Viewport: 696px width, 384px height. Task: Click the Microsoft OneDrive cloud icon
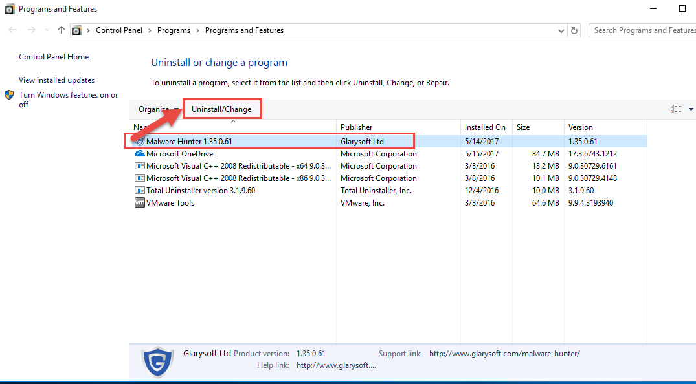pyautogui.click(x=139, y=154)
